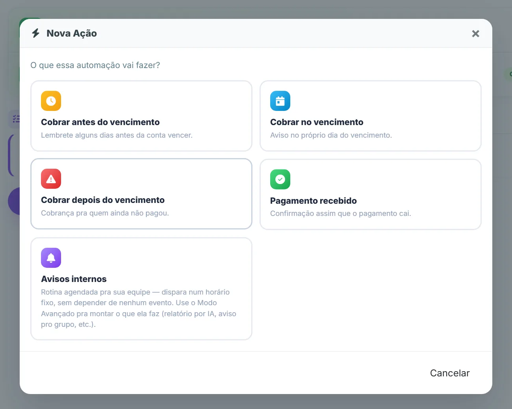Select Pagamento recebido title

click(314, 201)
